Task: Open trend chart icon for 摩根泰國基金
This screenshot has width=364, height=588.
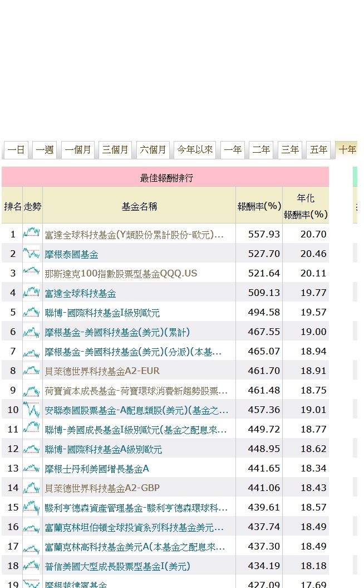Action: [32, 253]
